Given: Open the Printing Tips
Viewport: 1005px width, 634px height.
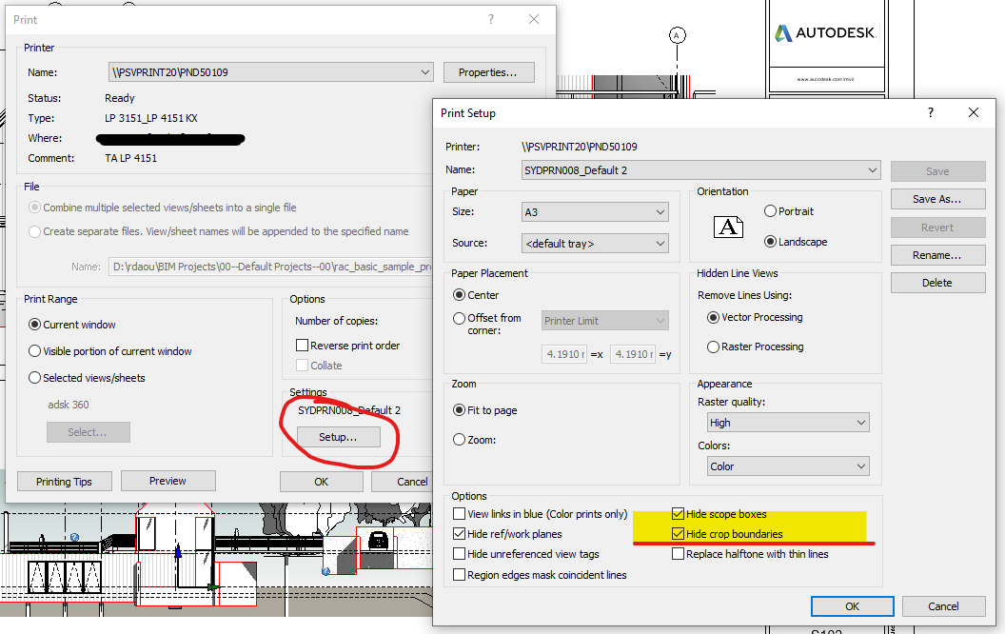Looking at the screenshot, I should pos(64,481).
